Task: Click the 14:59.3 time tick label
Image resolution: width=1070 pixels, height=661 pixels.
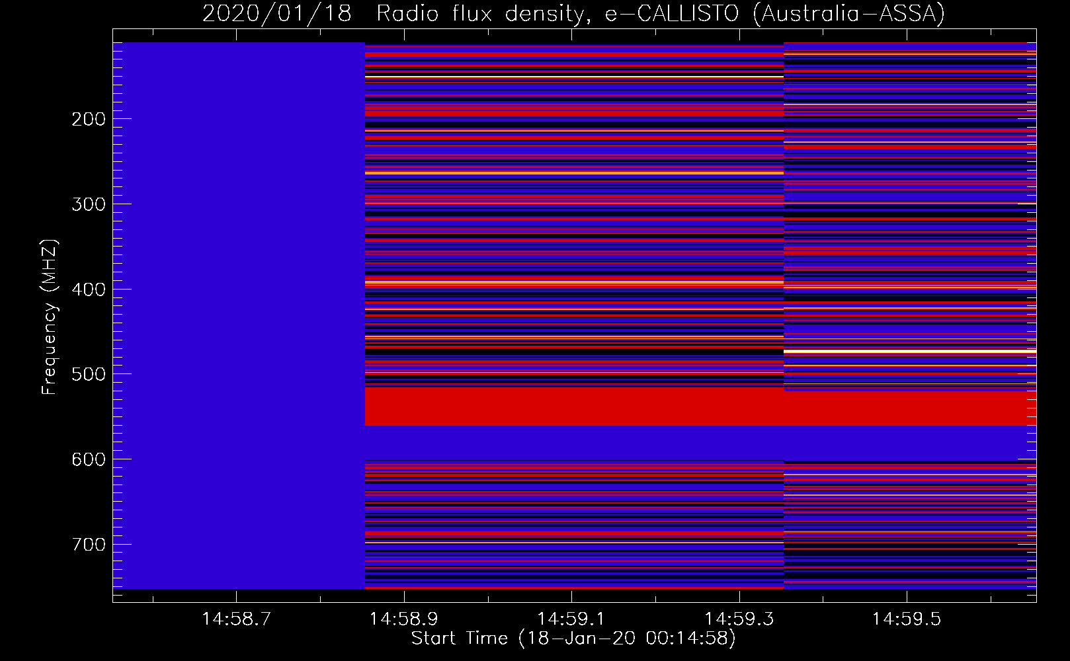Action: (739, 619)
